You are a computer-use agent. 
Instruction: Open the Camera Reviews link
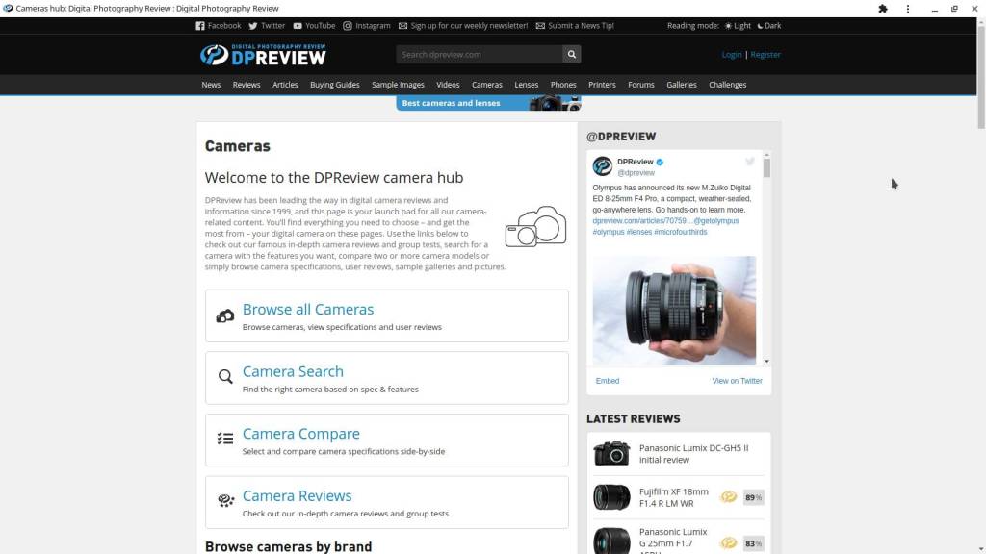pyautogui.click(x=297, y=495)
